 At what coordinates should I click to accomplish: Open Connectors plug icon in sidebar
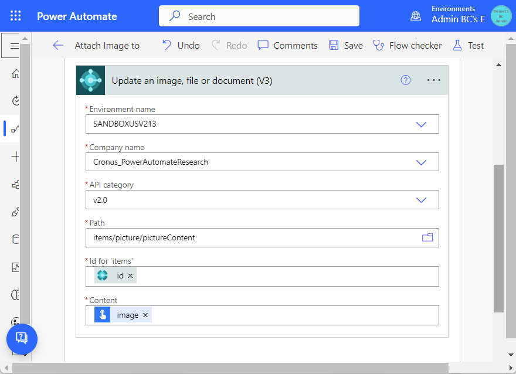[15, 212]
